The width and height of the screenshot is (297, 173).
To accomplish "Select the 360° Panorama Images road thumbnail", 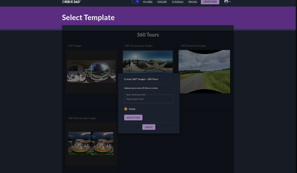I will click(x=204, y=71).
